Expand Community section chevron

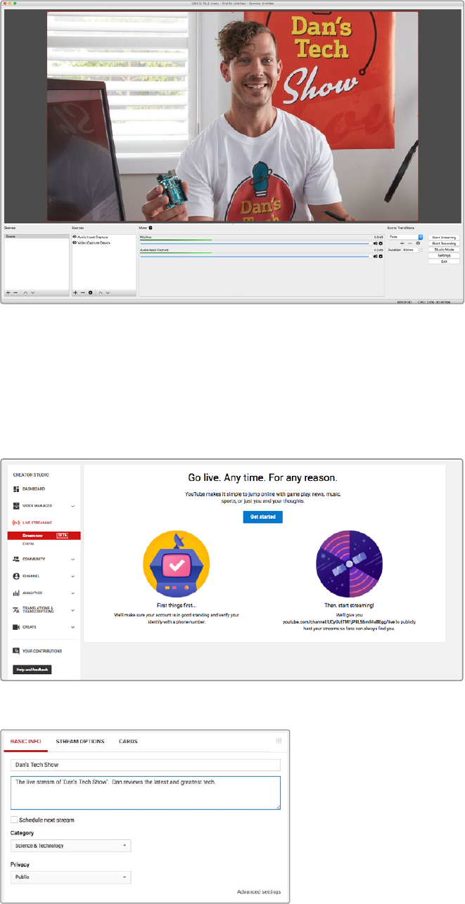(x=73, y=559)
